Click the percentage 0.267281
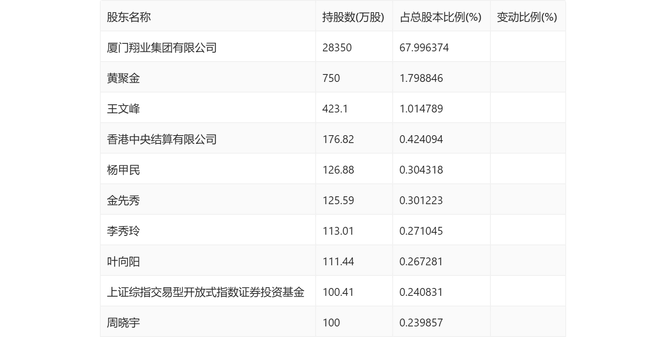Viewport: 666px width, 337px height. coord(421,262)
